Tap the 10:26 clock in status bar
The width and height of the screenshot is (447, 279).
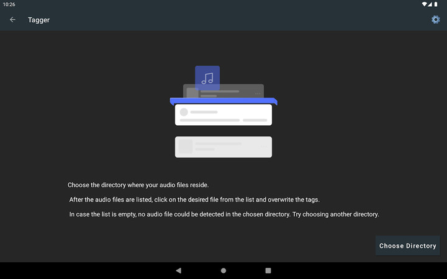[9, 4]
